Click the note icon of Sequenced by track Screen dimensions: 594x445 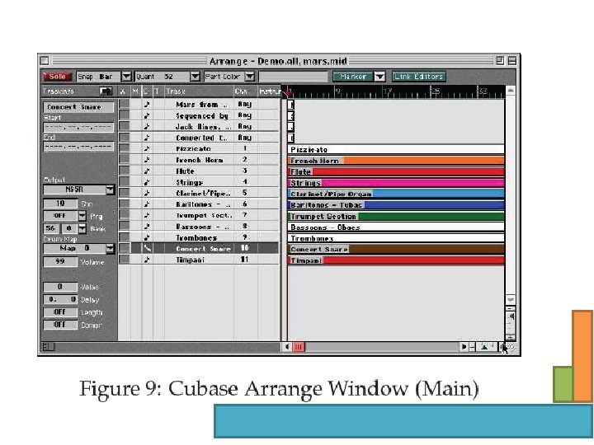(147, 116)
